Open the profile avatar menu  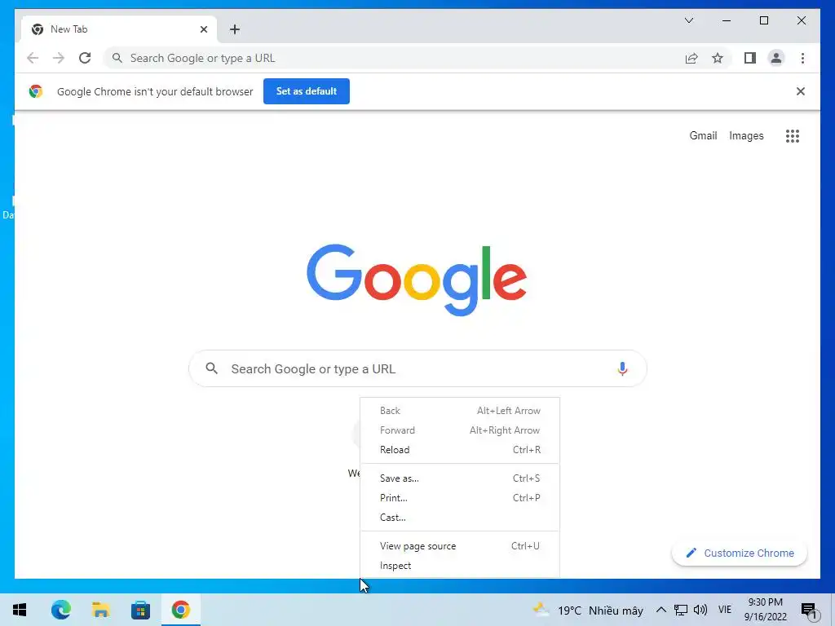[x=776, y=58]
